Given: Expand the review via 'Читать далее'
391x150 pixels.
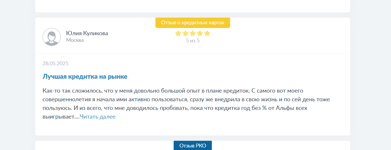Looking at the screenshot, I should 98,117.
